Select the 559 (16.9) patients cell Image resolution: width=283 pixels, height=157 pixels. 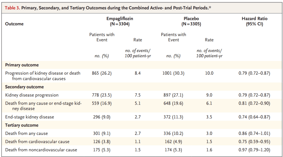(x=102, y=103)
